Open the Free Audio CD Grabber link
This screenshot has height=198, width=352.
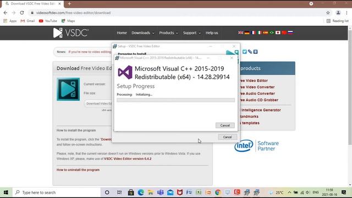259,100
